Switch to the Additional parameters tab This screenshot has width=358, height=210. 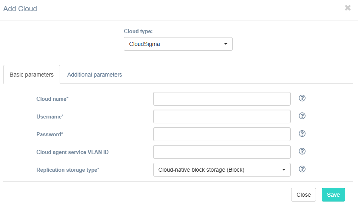point(94,75)
